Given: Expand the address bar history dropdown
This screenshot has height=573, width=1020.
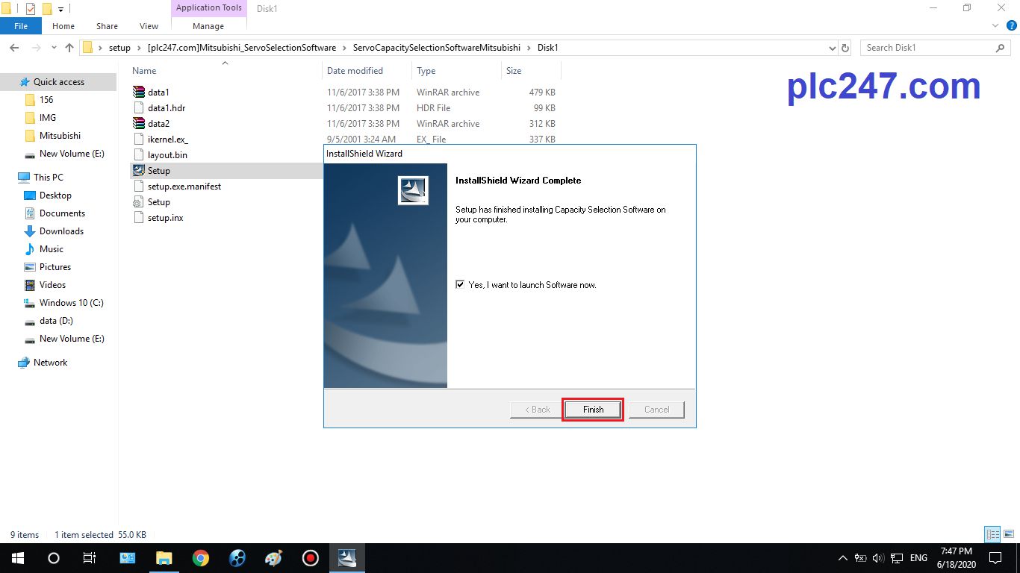Looking at the screenshot, I should point(833,48).
